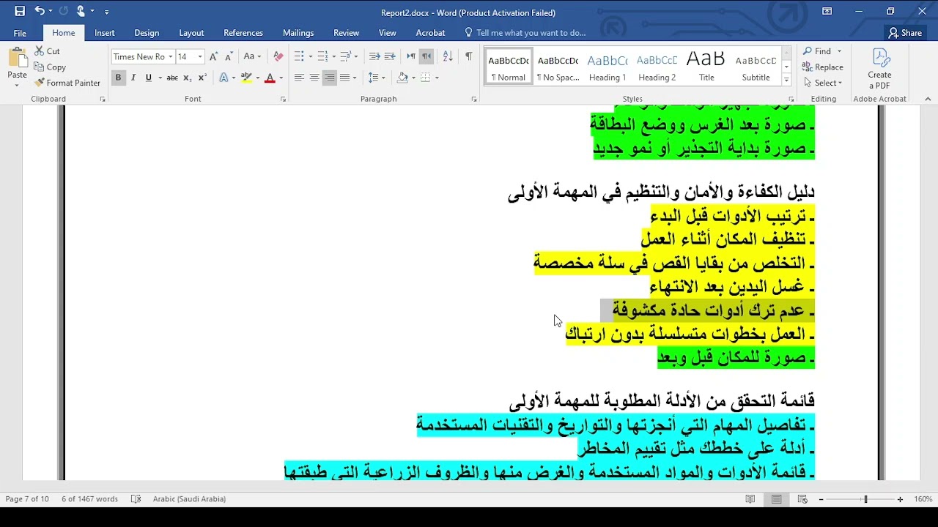This screenshot has height=527, width=938.
Task: Clear all formatting with eraser icon
Action: (278, 56)
